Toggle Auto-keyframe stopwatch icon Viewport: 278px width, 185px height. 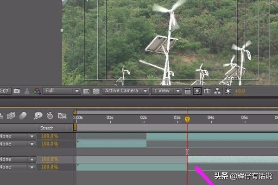pos(50,116)
